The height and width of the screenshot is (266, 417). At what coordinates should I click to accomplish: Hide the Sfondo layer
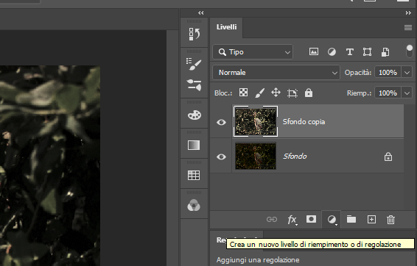coord(221,157)
